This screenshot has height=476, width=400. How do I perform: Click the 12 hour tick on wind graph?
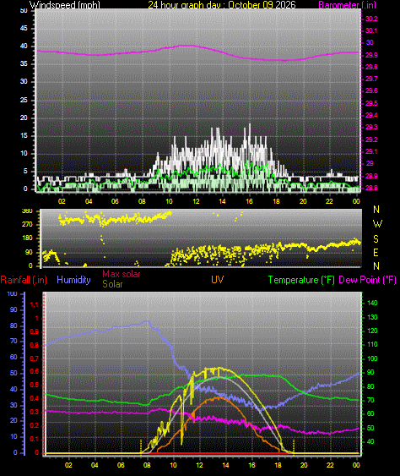[196, 201]
